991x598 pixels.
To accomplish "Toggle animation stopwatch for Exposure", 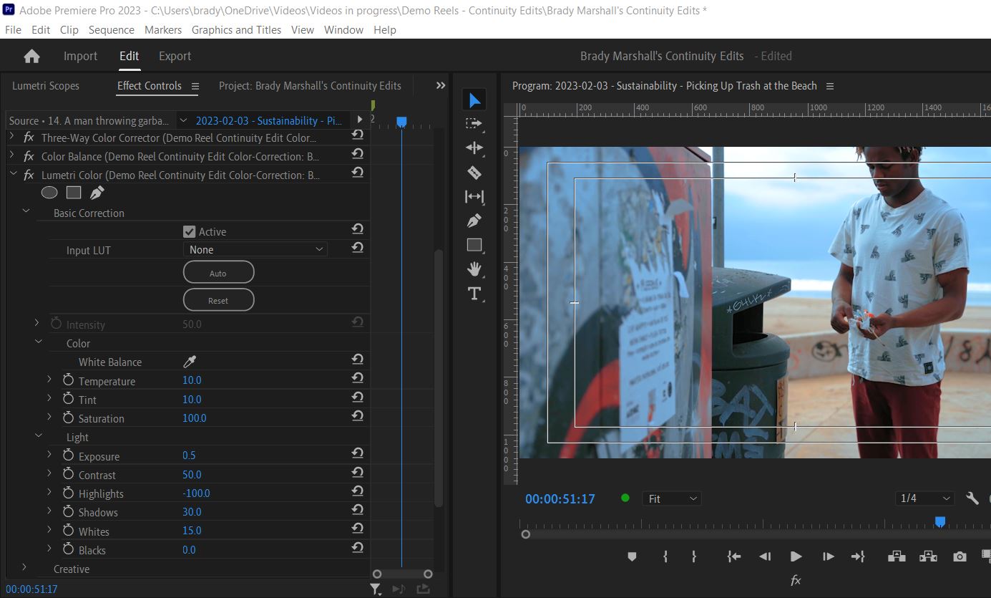I will point(69,455).
